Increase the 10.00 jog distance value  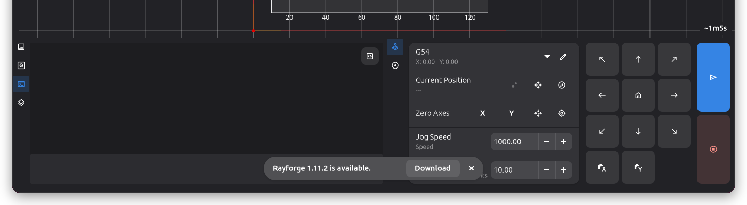(564, 170)
